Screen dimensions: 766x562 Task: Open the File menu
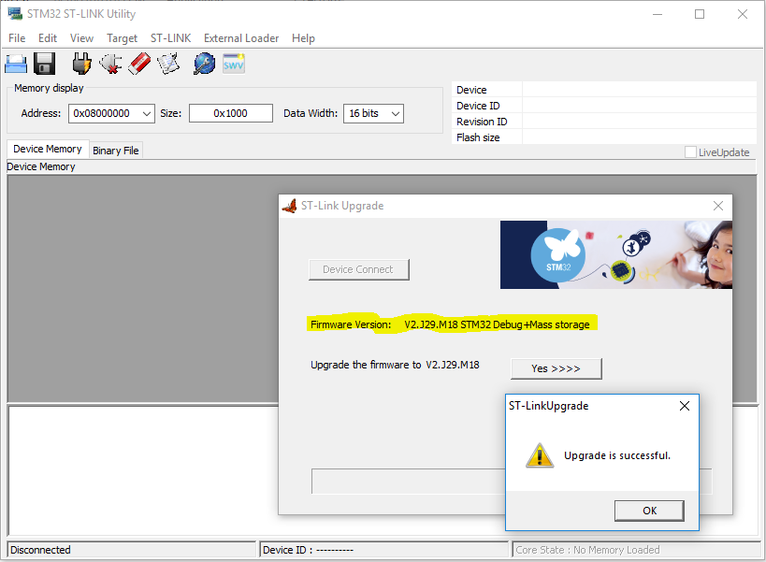(17, 38)
